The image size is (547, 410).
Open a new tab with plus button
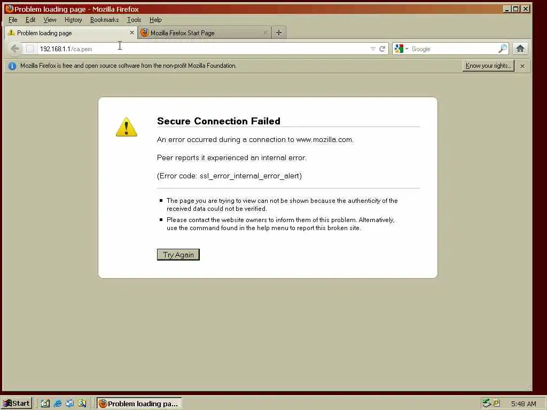click(x=279, y=33)
